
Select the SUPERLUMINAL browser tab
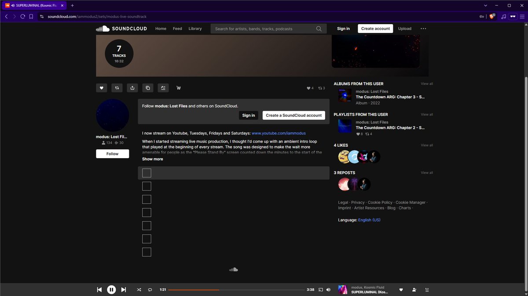(x=35, y=5)
